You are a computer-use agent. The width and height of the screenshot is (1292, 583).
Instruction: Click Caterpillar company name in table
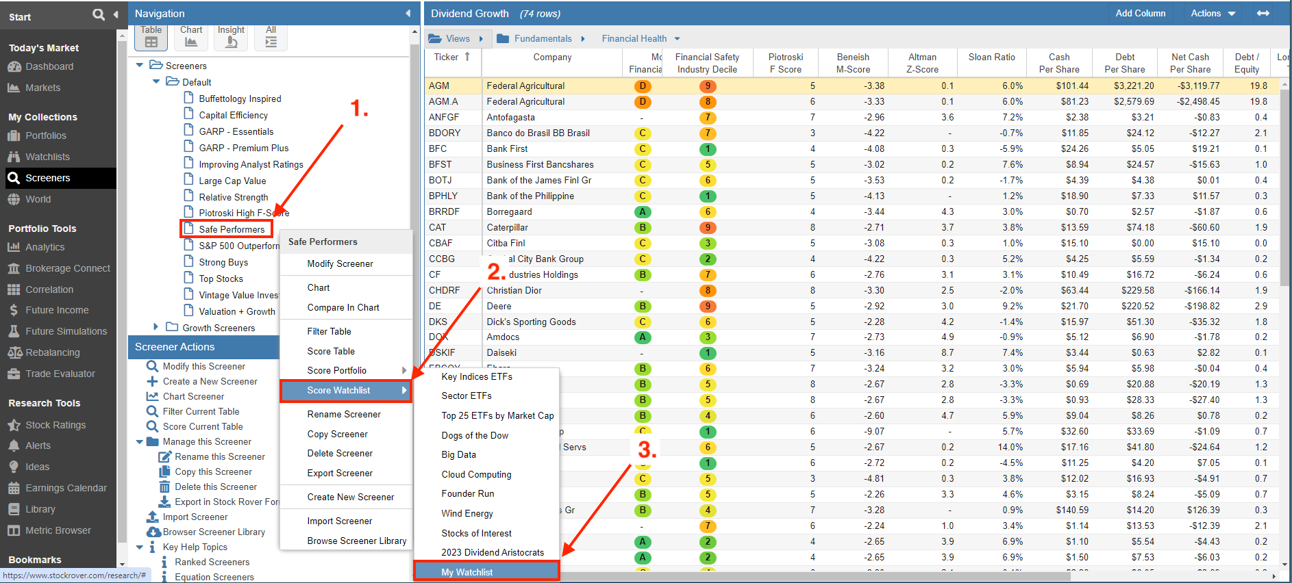coord(507,227)
